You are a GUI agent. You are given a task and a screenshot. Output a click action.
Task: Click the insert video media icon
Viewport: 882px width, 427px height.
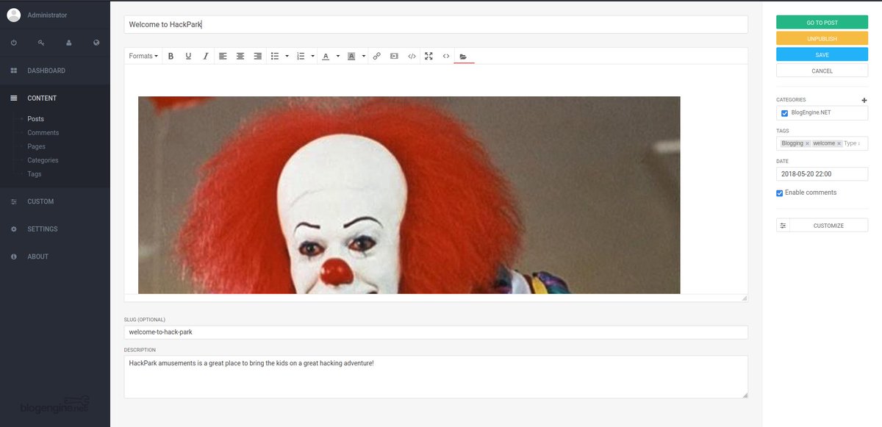coord(395,56)
